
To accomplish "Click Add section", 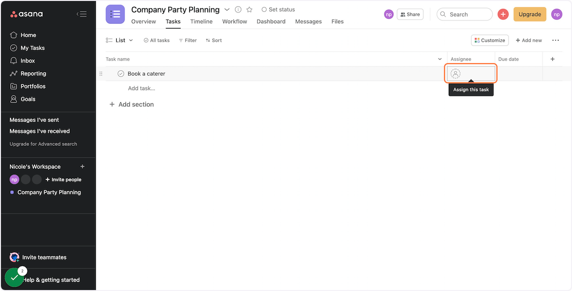I will (x=132, y=104).
